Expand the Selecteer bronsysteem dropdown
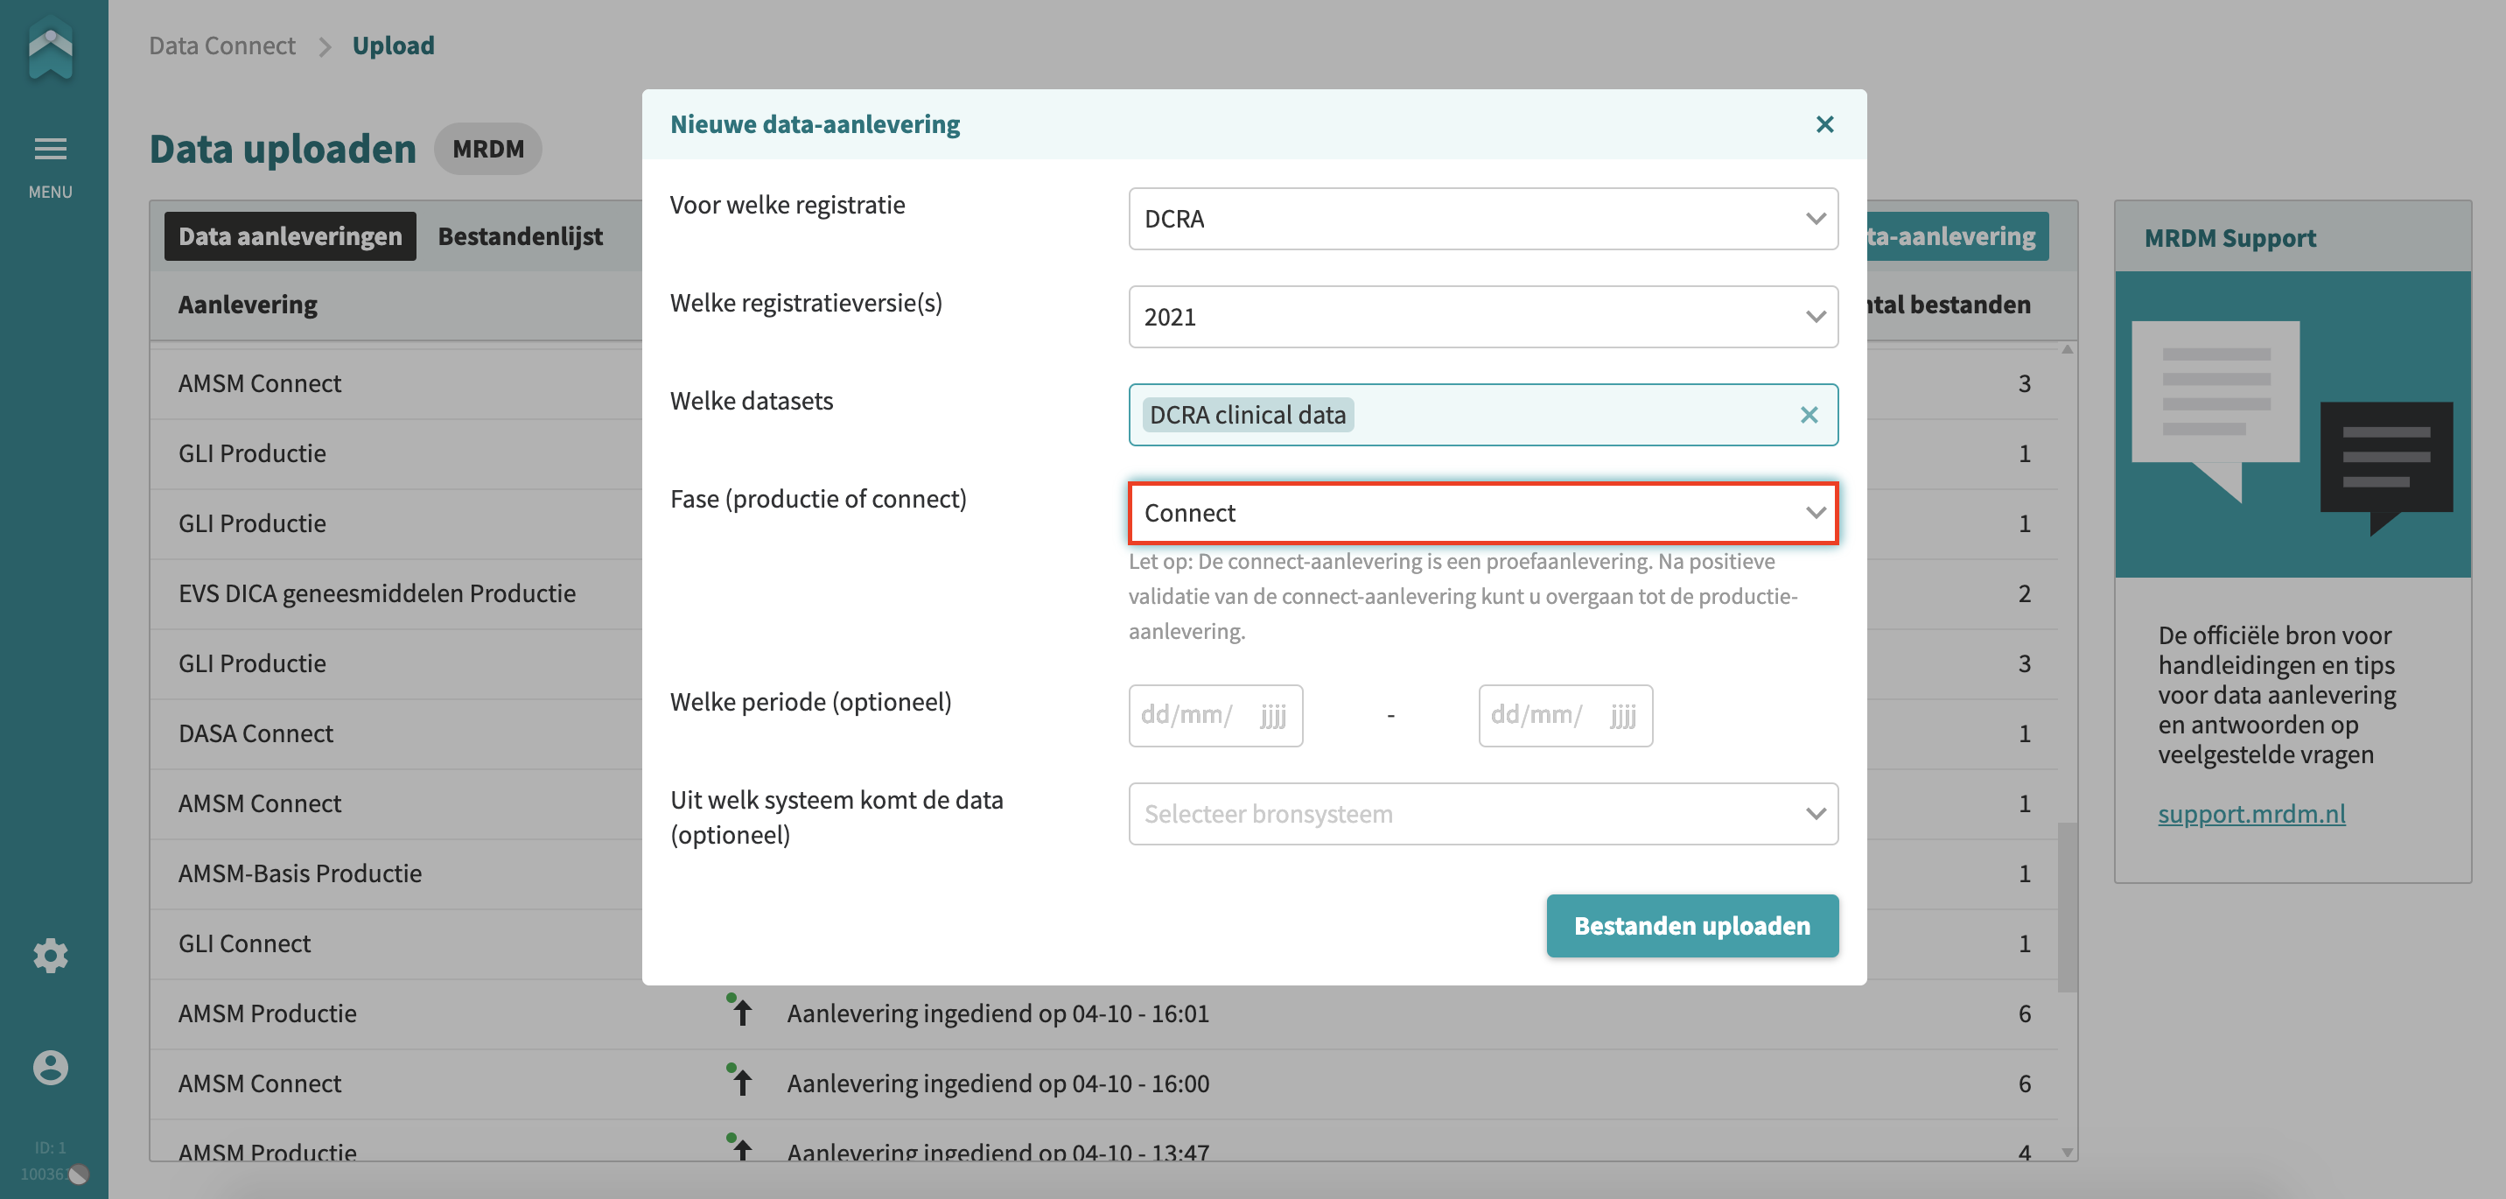The width and height of the screenshot is (2506, 1199). click(x=1482, y=814)
